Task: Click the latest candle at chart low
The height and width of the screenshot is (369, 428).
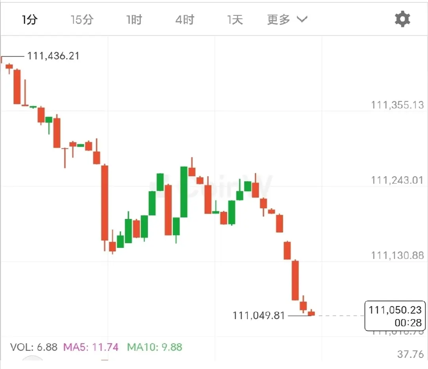Action: (x=311, y=312)
